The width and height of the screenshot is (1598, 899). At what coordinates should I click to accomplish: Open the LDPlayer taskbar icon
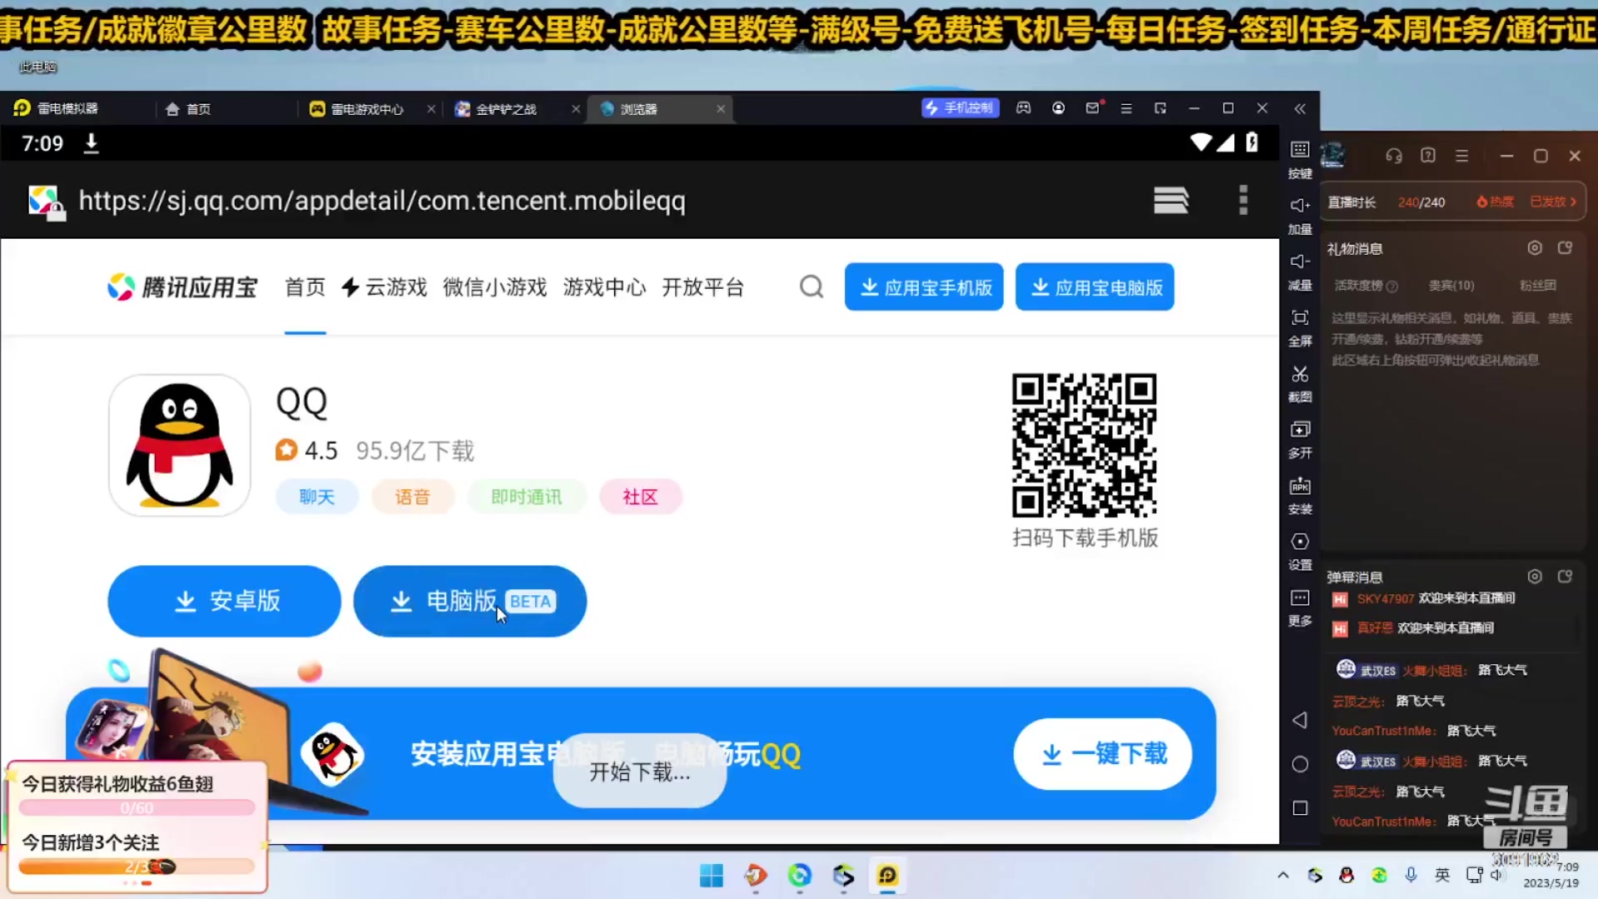887,876
